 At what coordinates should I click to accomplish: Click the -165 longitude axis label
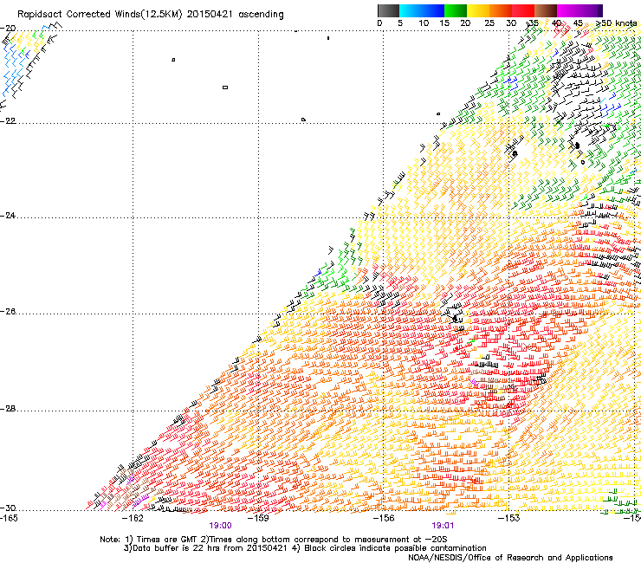[x=9, y=518]
